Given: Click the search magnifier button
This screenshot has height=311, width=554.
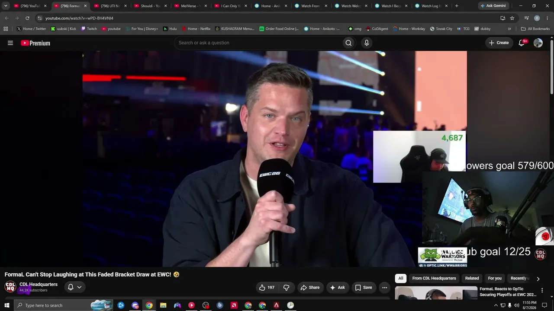Looking at the screenshot, I should 348,43.
